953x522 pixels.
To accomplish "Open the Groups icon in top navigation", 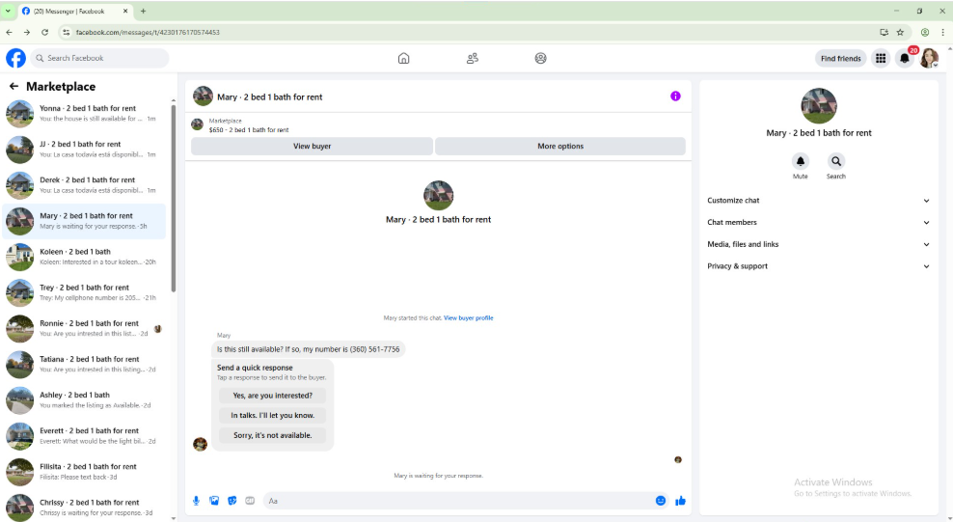I will [x=540, y=58].
